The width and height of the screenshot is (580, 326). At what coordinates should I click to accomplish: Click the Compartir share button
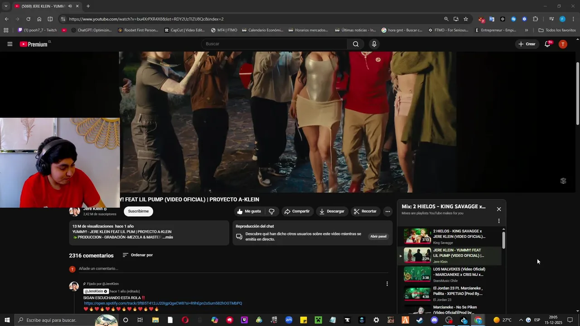297,211
